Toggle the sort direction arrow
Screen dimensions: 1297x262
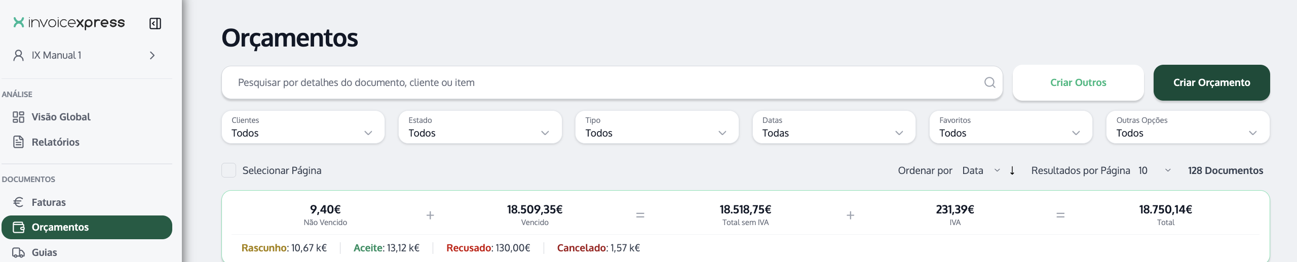[1012, 170]
